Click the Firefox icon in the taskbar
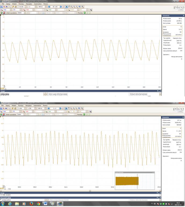 (31, 204)
